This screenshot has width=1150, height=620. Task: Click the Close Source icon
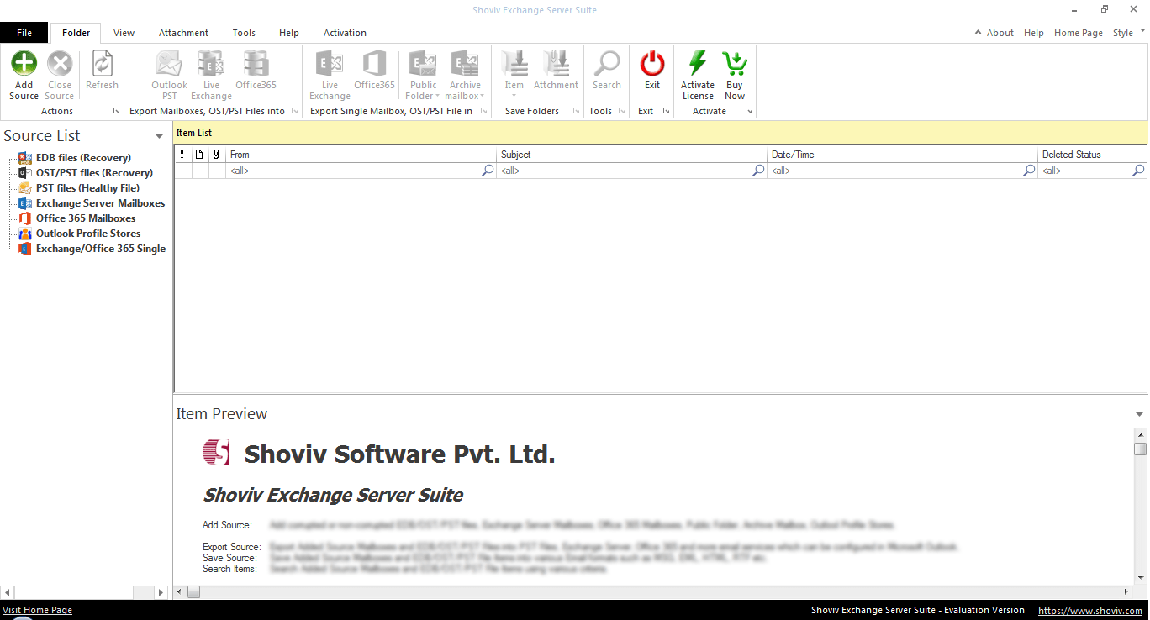pyautogui.click(x=59, y=65)
